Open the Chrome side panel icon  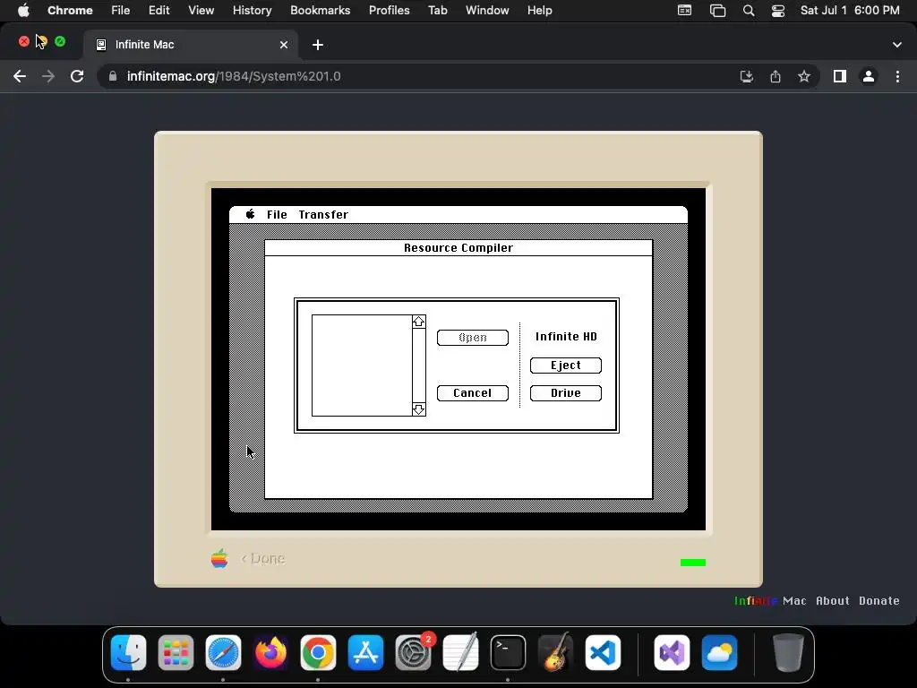[x=840, y=76]
